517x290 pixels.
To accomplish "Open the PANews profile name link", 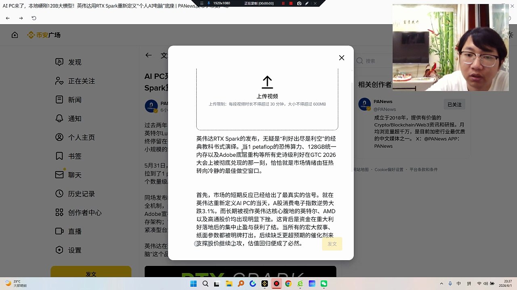I will (x=383, y=101).
